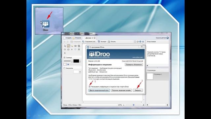Select the yellow line tool in toolbox

tap(72, 46)
